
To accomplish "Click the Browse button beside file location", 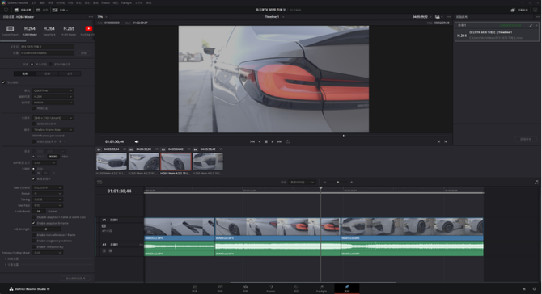I will coord(83,53).
